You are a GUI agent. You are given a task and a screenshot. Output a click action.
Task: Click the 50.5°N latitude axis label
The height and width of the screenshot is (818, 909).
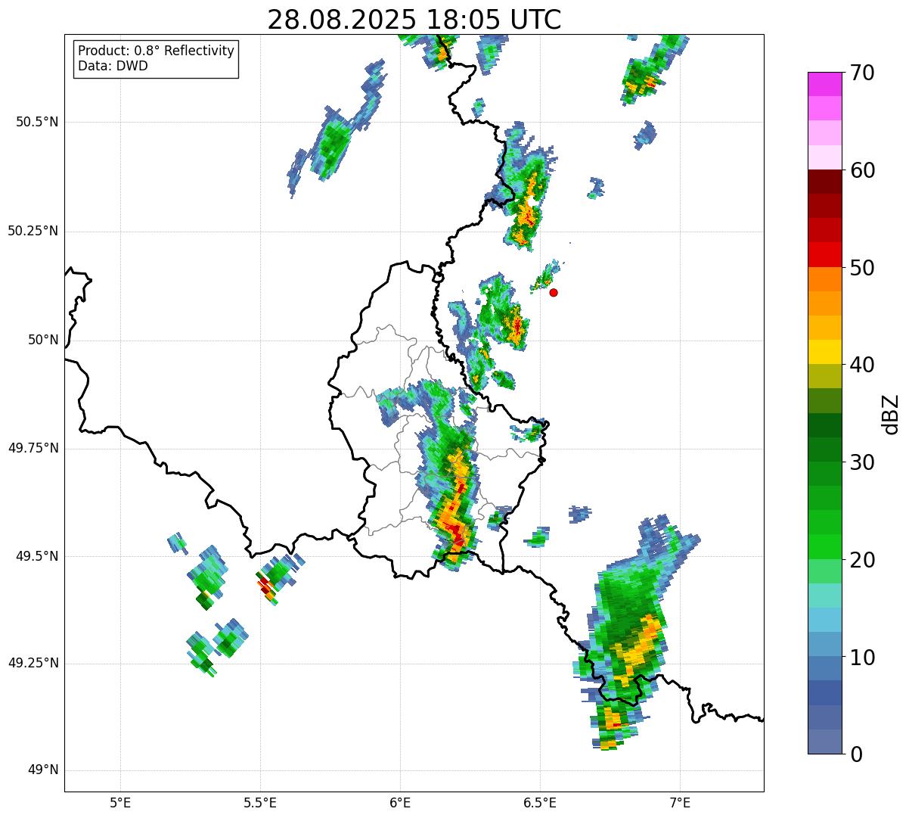point(37,122)
